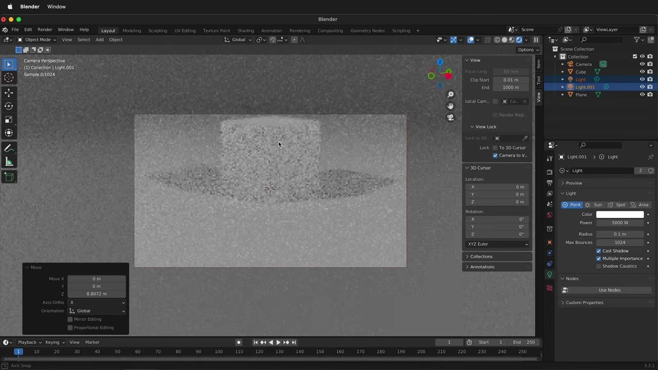This screenshot has width=658, height=370.
Task: Click the Use Nodes button
Action: click(610, 290)
